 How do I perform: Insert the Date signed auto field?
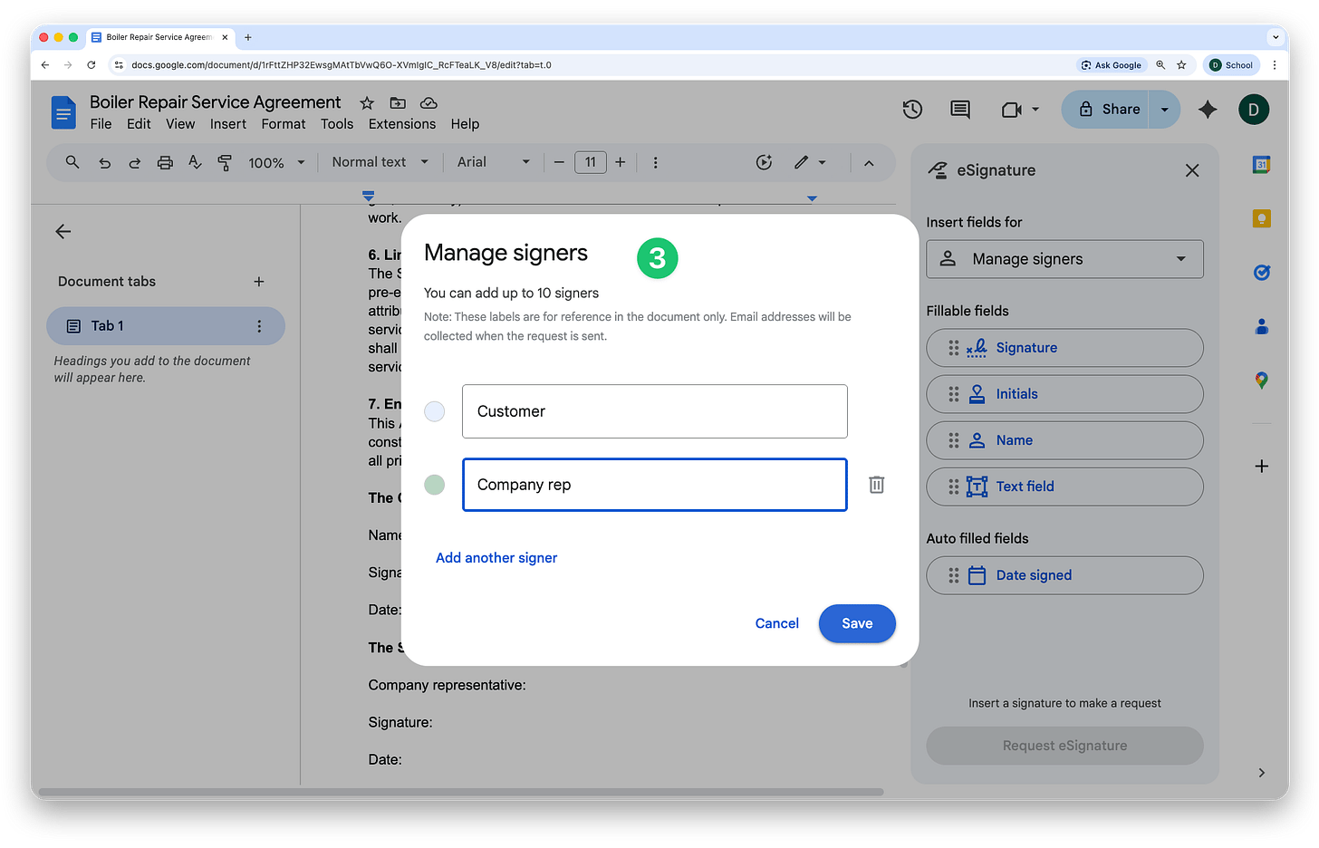click(x=1064, y=575)
